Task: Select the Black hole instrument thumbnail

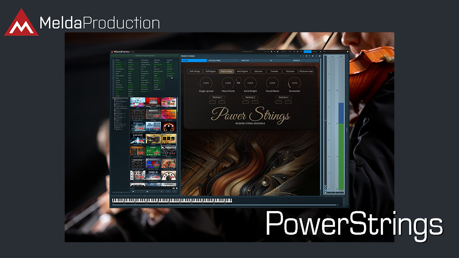Action: [169, 127]
